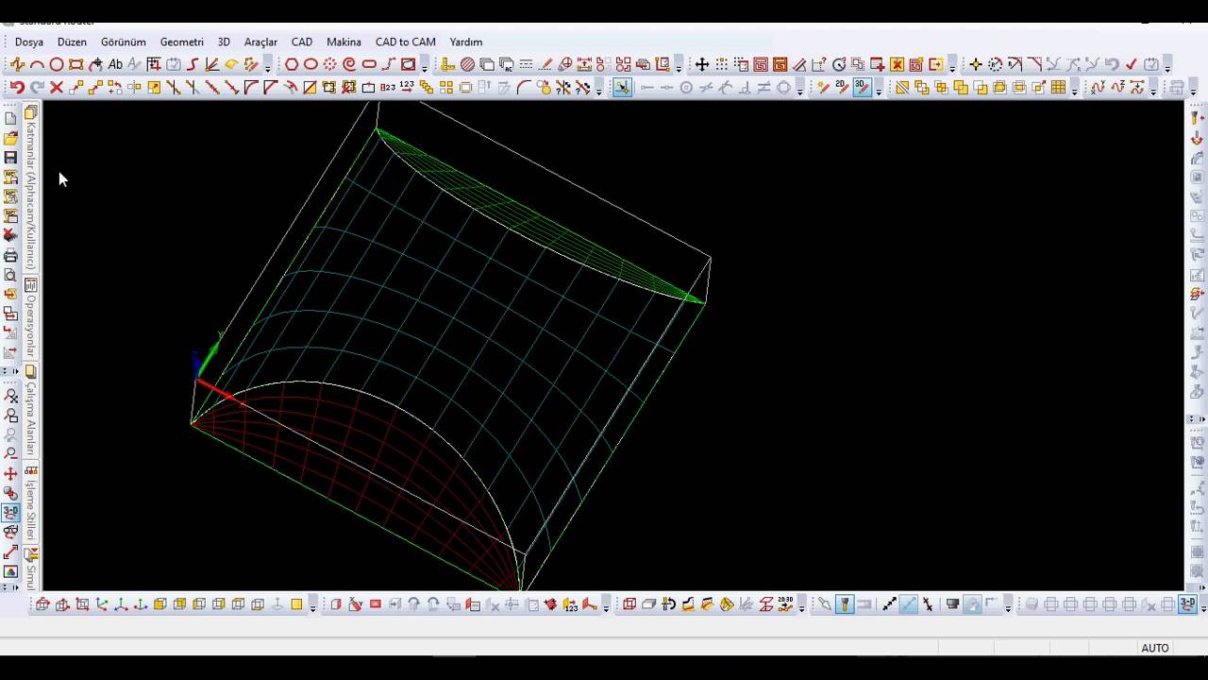Select the Polygon drawing tool
Screen dimensions: 1208x680
click(291, 64)
